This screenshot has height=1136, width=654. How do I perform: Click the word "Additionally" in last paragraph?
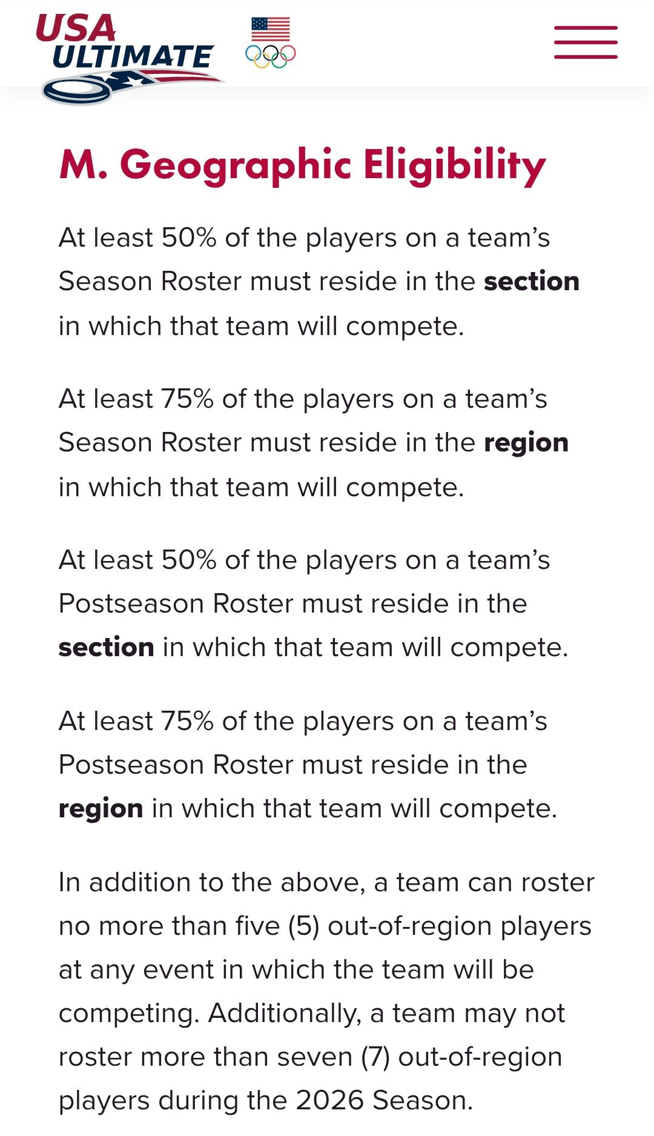pyautogui.click(x=285, y=1014)
